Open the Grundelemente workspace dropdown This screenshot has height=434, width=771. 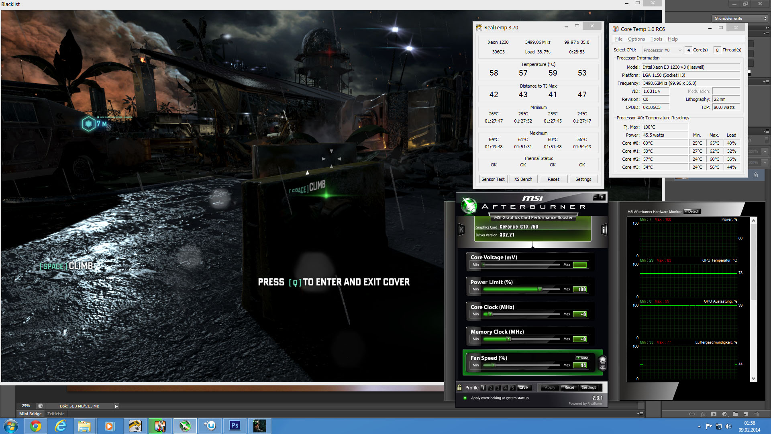740,18
